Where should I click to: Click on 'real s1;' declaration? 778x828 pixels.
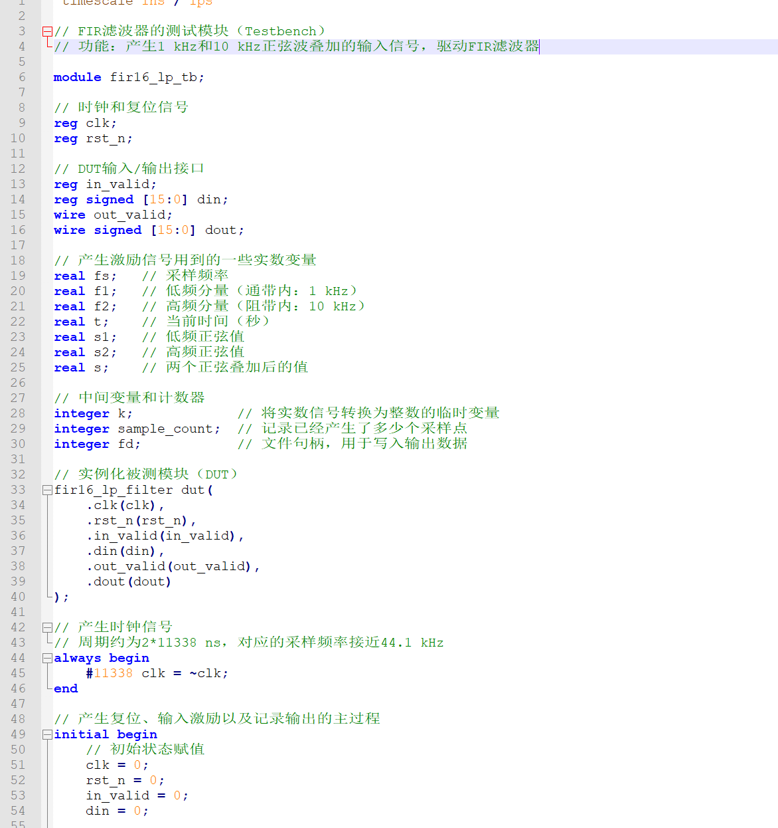coord(86,337)
